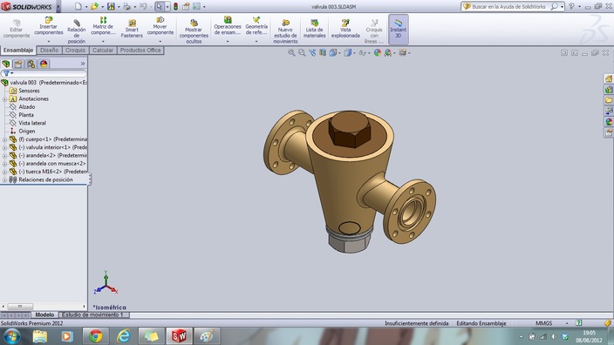This screenshot has width=614, height=345.
Task: Expand the Anotaciones tree node
Action: click(x=4, y=99)
